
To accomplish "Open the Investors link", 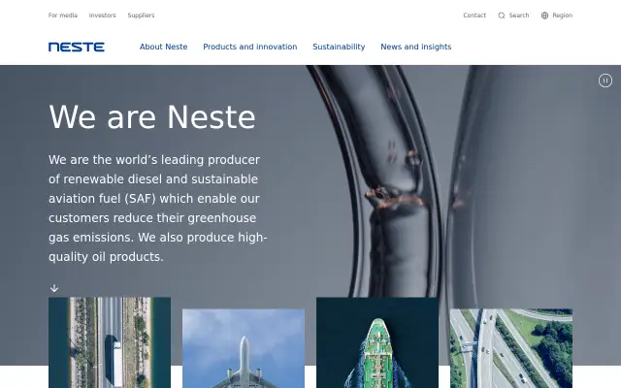I will pyautogui.click(x=102, y=16).
